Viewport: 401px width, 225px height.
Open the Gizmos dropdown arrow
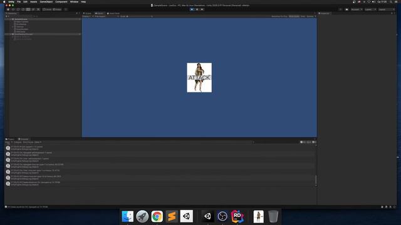(315, 16)
